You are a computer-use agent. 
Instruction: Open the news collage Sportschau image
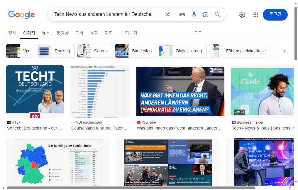pos(168,162)
